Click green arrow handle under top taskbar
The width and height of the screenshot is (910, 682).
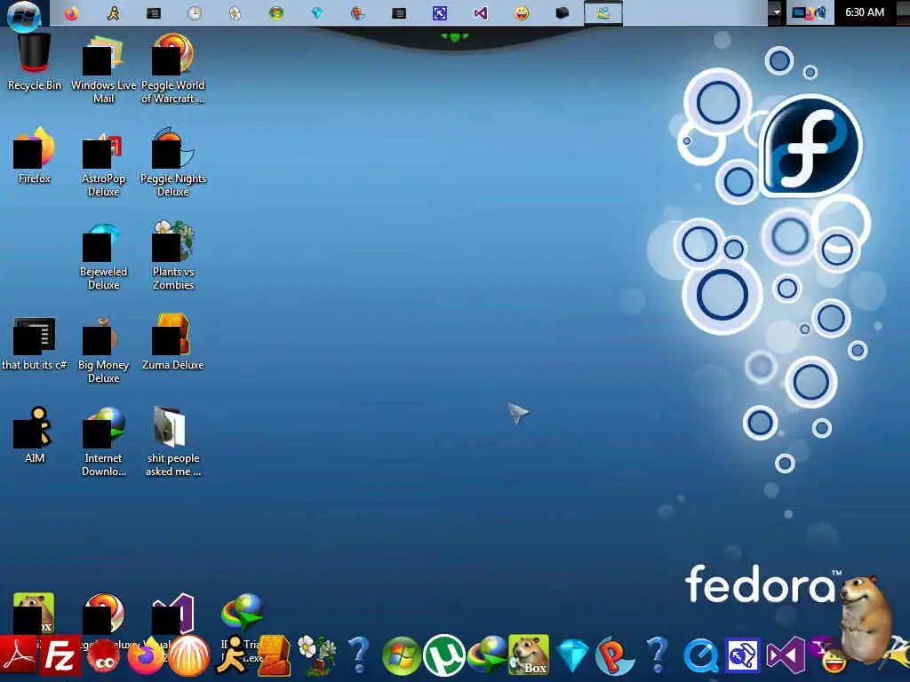[x=454, y=37]
